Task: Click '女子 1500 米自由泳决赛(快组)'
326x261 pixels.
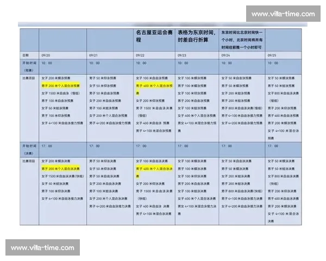Action: pyautogui.click(x=62, y=176)
